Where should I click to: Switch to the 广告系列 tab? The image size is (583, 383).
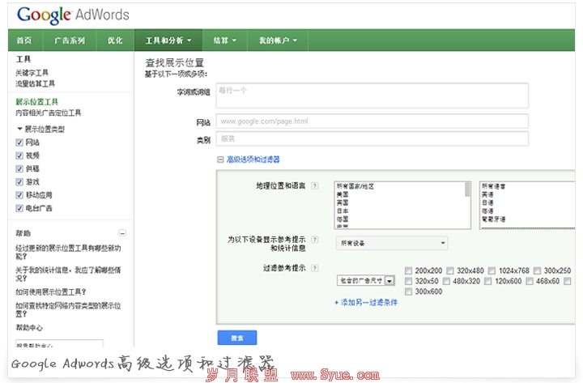pyautogui.click(x=69, y=40)
